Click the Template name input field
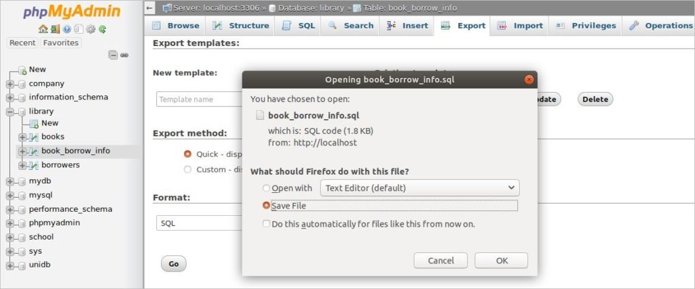 click(198, 99)
